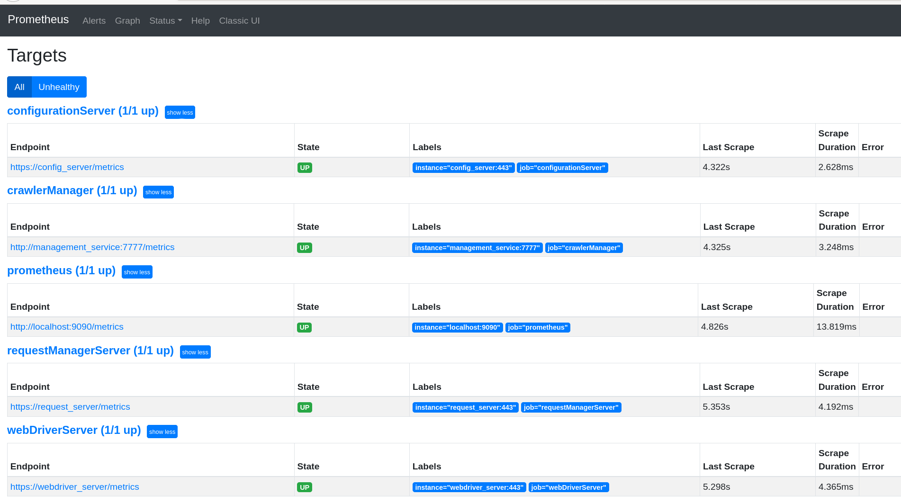Click instance="localhost:9090" label badge

[458, 327]
